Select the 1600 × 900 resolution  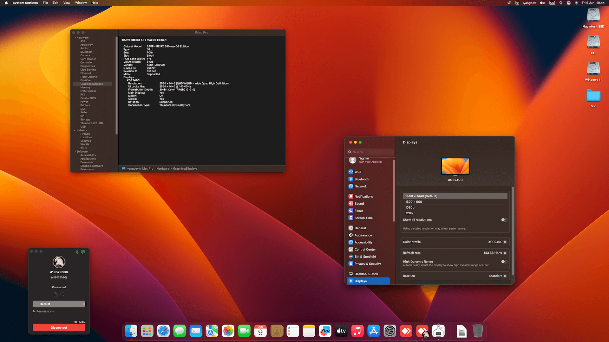[x=414, y=202]
